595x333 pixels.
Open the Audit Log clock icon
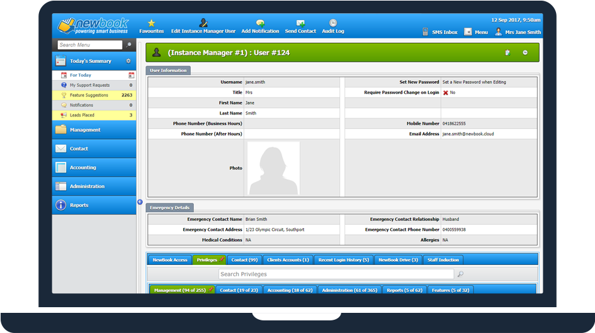(x=333, y=23)
